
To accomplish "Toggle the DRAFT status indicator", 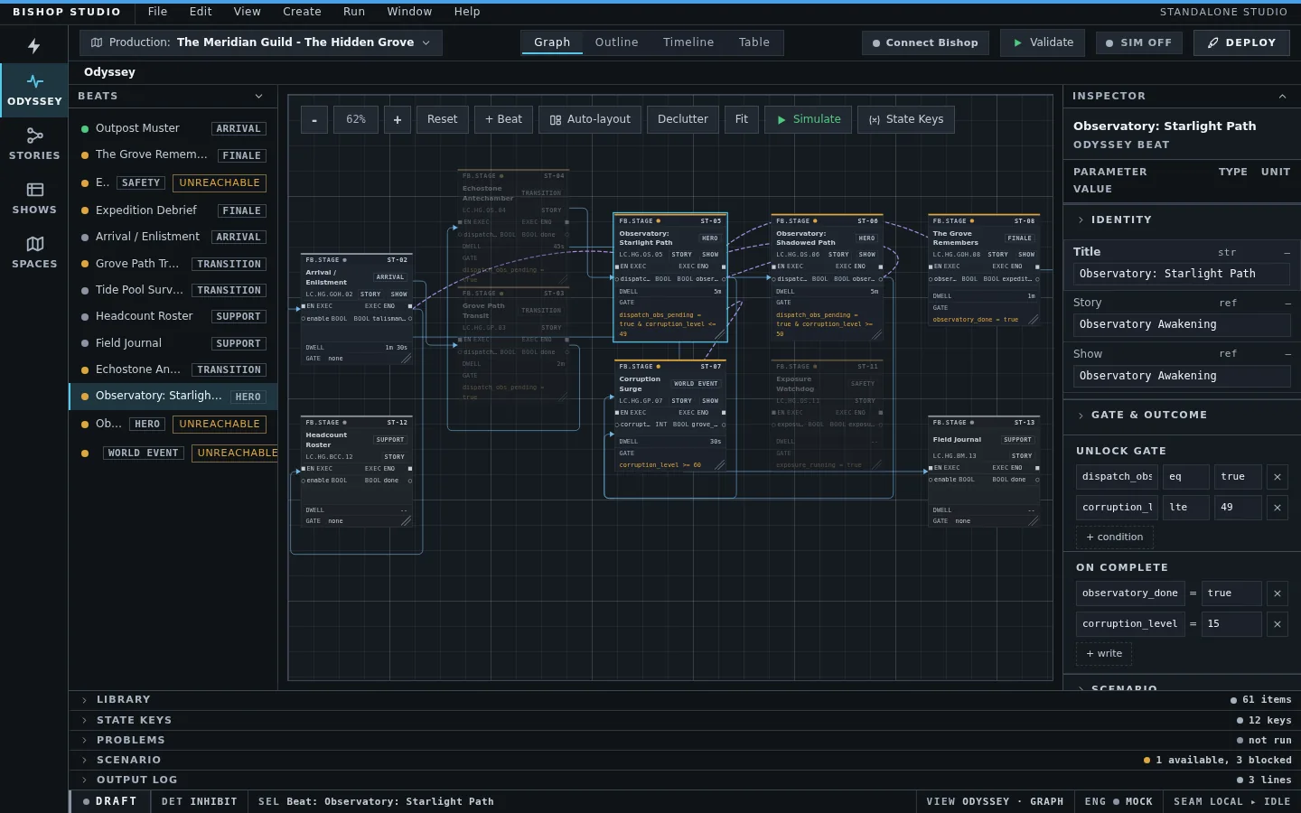I will point(109,801).
